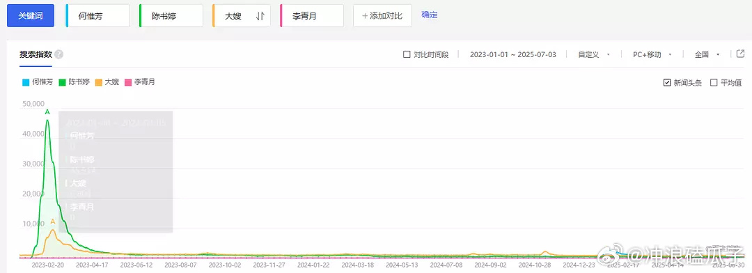This screenshot has height=273, width=752.
Task: Toggle the pink 李青月 legend item
Action: 139,82
